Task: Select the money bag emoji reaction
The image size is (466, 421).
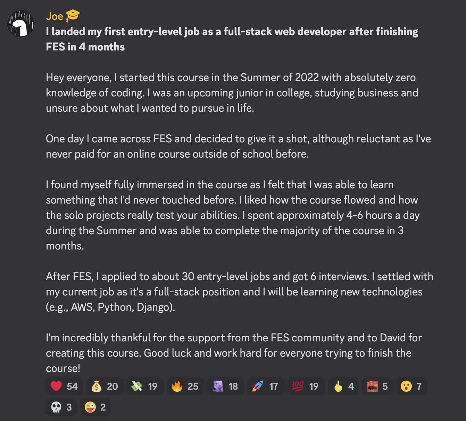Action: [97, 386]
